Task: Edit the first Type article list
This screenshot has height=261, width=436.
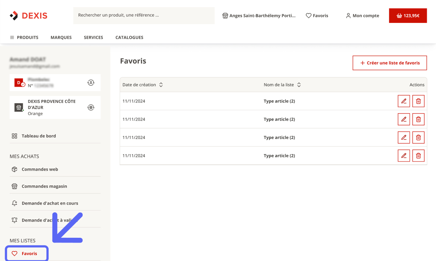Action: (x=404, y=101)
